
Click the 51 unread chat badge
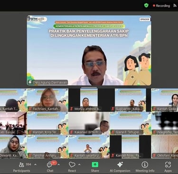pyautogui.click(x=54, y=163)
